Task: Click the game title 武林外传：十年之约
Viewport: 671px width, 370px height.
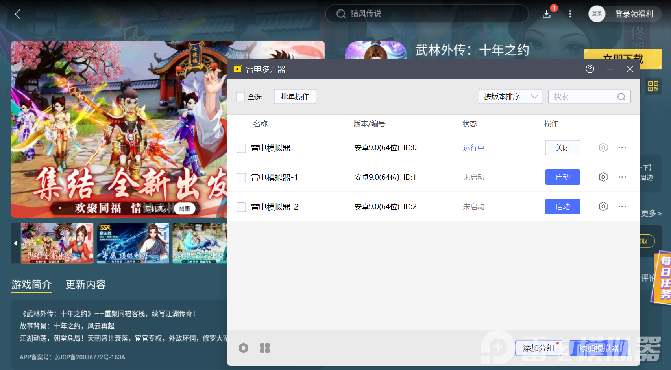Action: pos(472,50)
